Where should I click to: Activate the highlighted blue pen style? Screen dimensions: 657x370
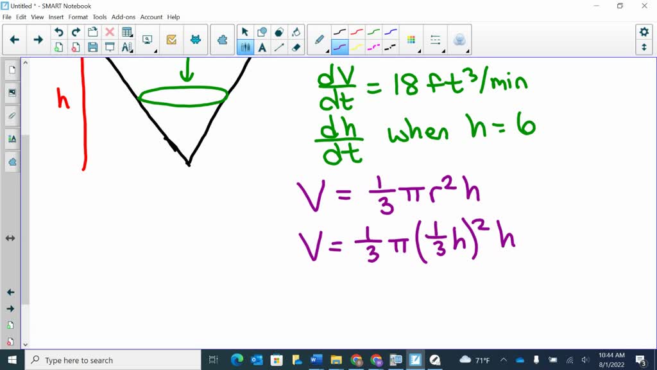point(339,47)
